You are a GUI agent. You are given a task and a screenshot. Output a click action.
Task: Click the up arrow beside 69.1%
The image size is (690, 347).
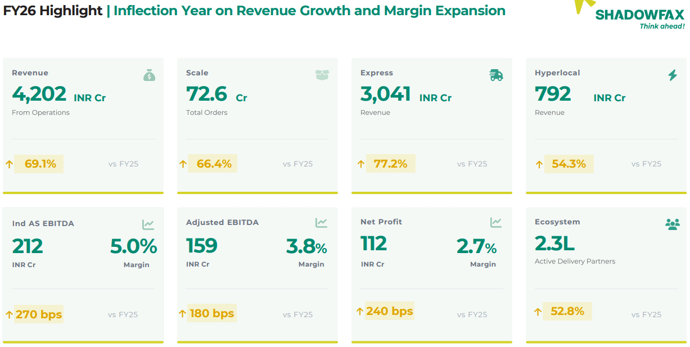9,164
